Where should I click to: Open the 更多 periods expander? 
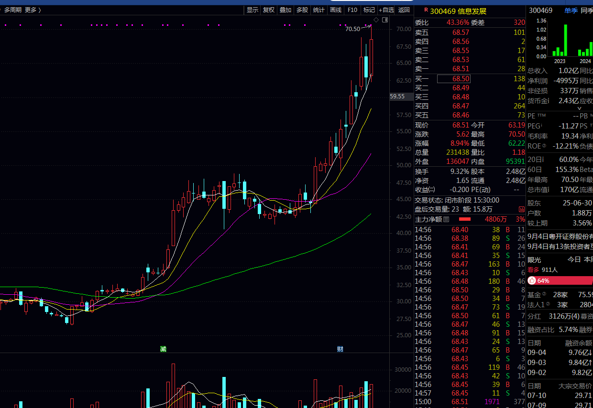[33, 10]
